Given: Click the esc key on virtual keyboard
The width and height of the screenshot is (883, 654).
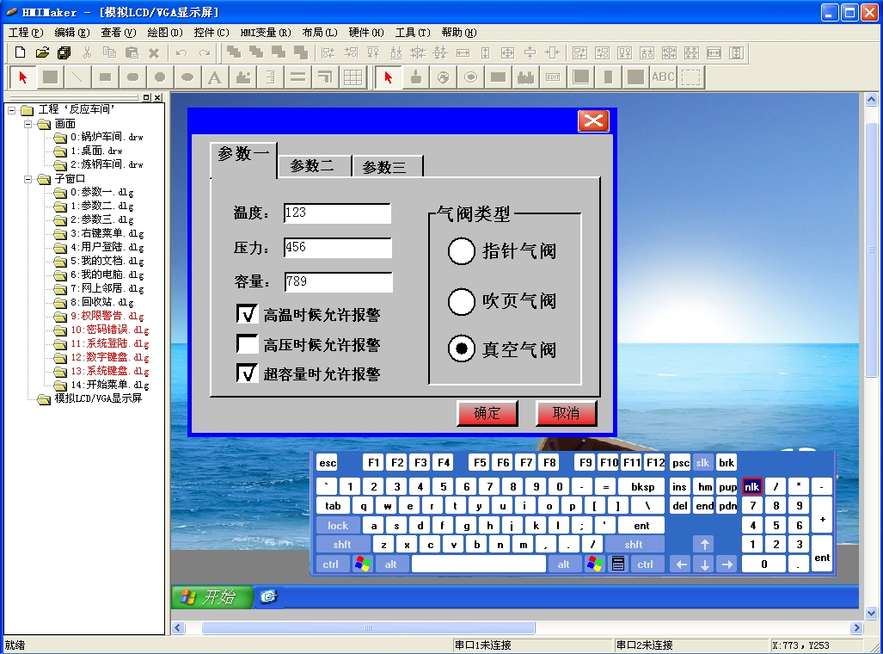Looking at the screenshot, I should (328, 463).
